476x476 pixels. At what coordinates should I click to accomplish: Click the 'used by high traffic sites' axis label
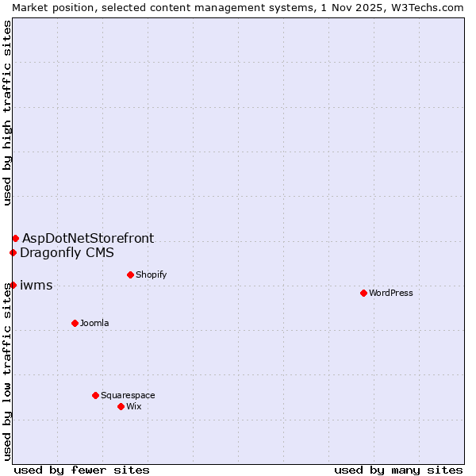[x=7, y=113]
